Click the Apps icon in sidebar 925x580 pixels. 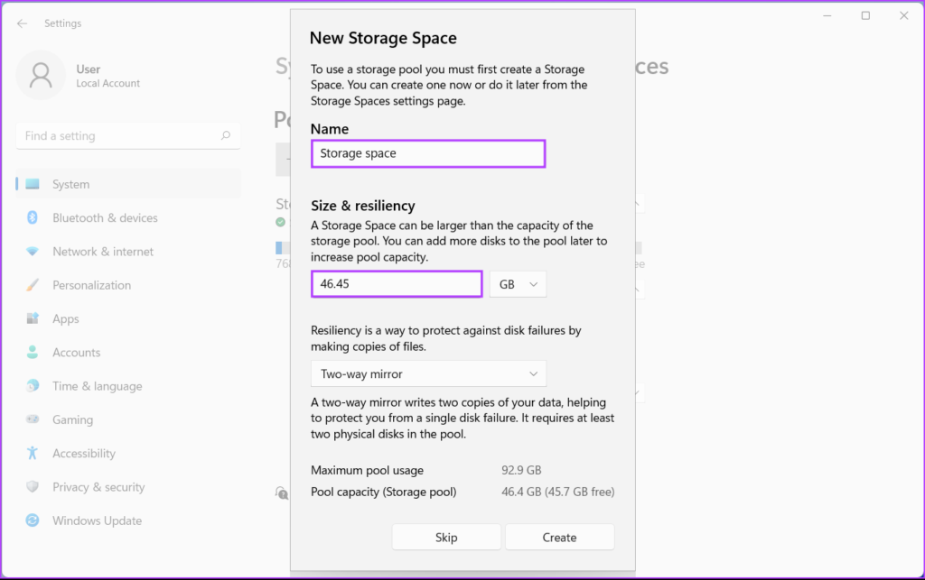tap(33, 318)
